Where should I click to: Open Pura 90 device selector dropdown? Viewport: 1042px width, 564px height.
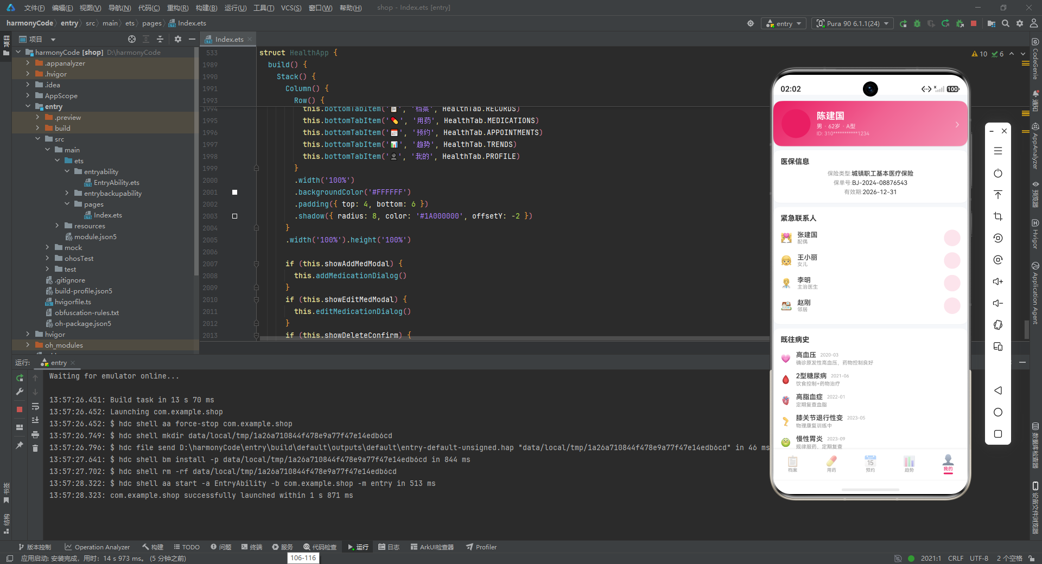[x=852, y=24]
